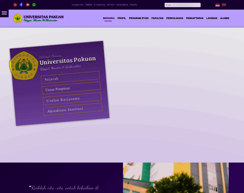
Task: Click the Akreditasi Institusi button
Action: tap(73, 109)
